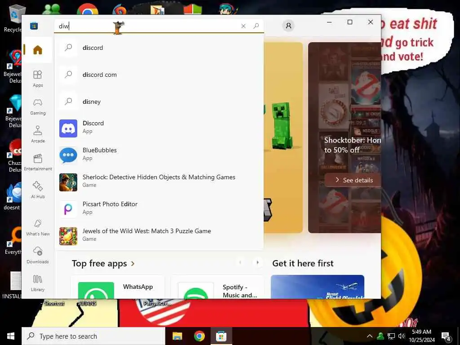This screenshot has width=460, height=345.
Task: Click the network tray icon
Action: pyautogui.click(x=391, y=336)
